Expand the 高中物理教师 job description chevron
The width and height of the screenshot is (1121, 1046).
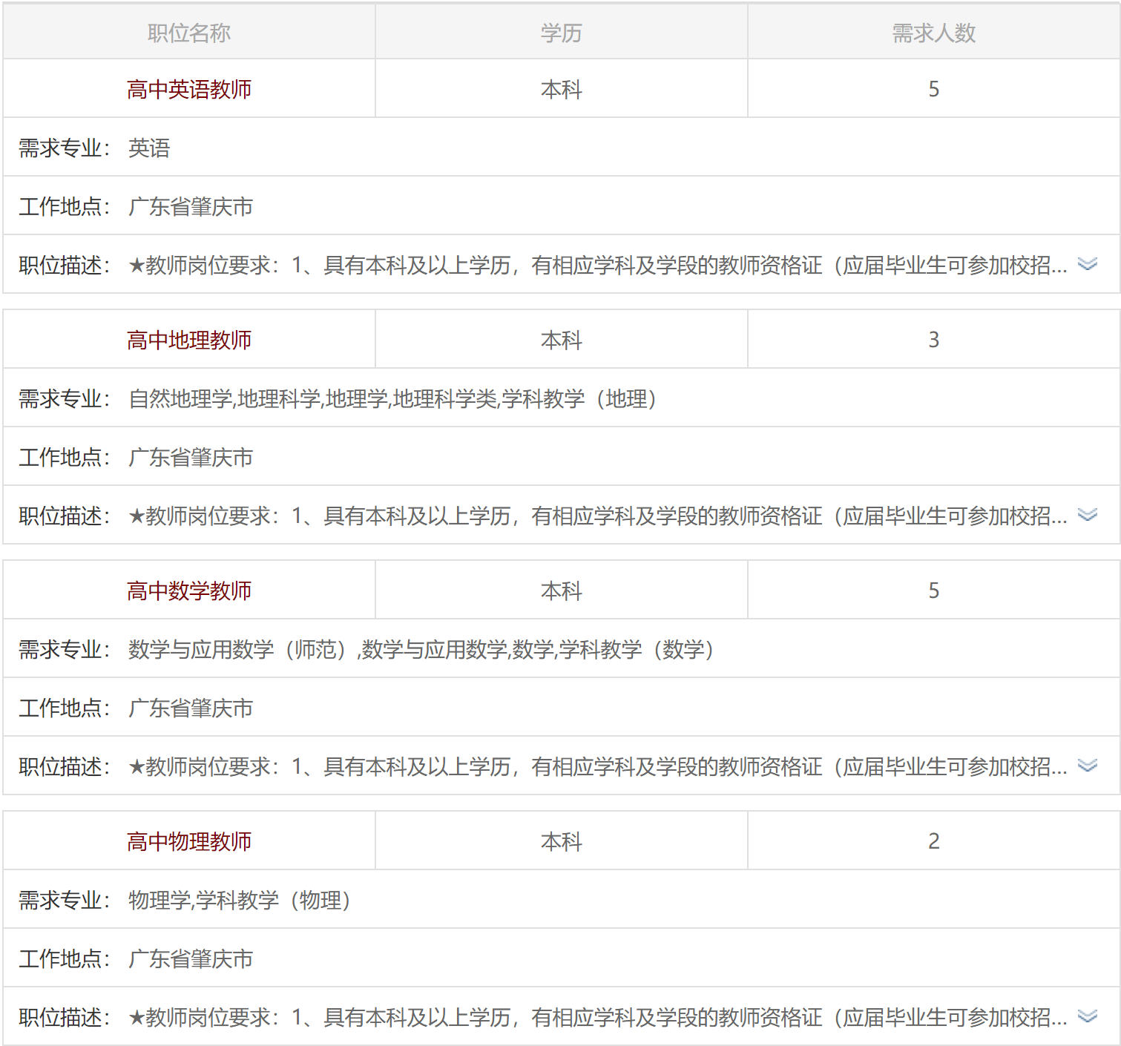[1087, 1016]
